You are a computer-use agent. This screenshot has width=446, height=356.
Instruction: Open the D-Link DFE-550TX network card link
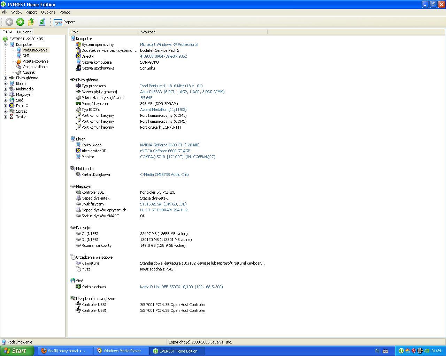point(181,287)
